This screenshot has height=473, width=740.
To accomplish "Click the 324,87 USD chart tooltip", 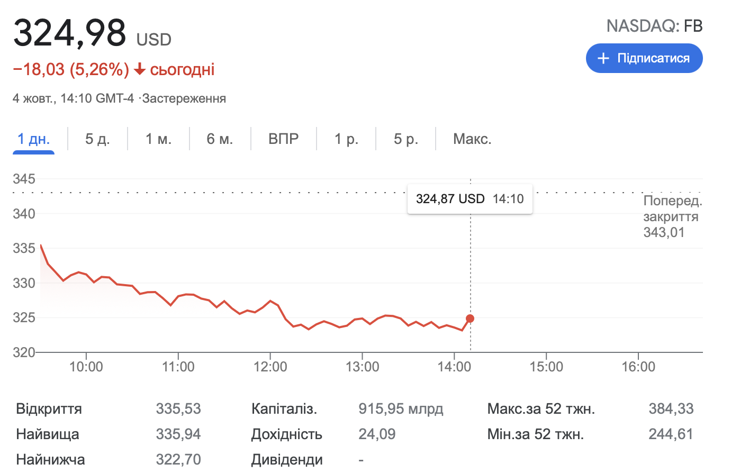I will pyautogui.click(x=470, y=199).
